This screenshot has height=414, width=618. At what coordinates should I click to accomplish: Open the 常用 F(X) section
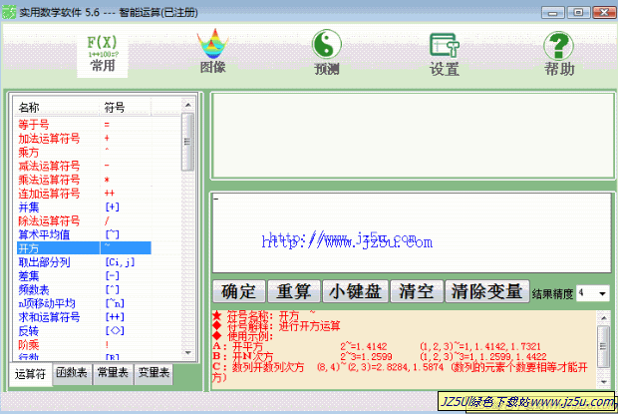[x=102, y=53]
